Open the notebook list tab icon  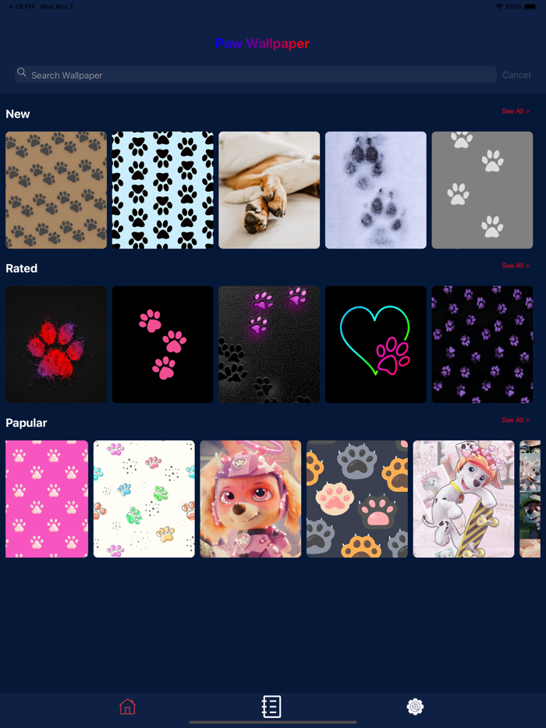[x=271, y=707]
